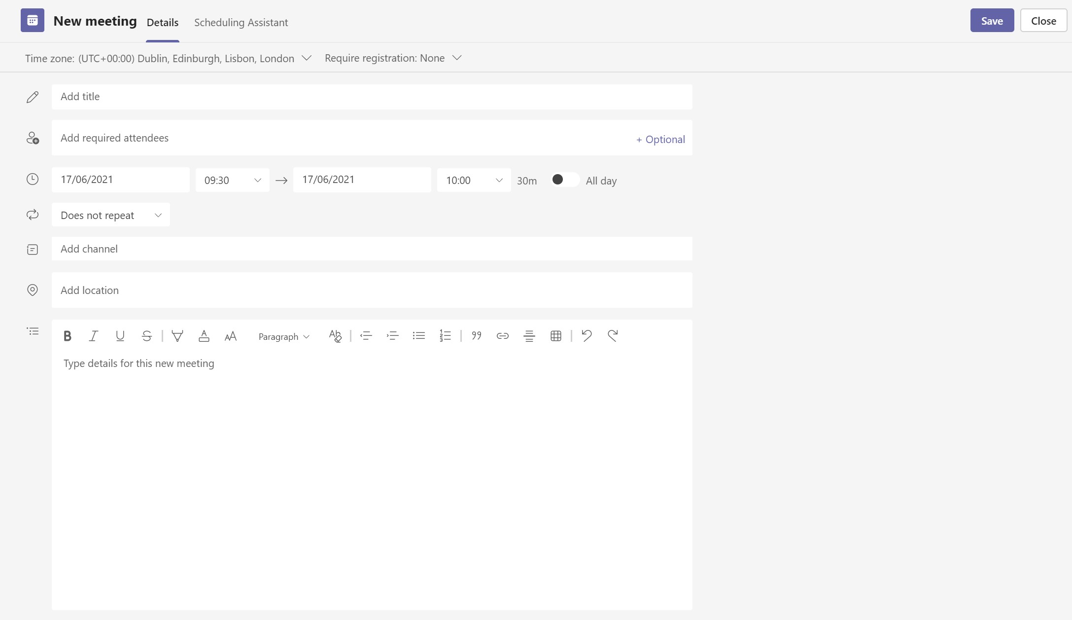Click the 30m duration label

527,181
